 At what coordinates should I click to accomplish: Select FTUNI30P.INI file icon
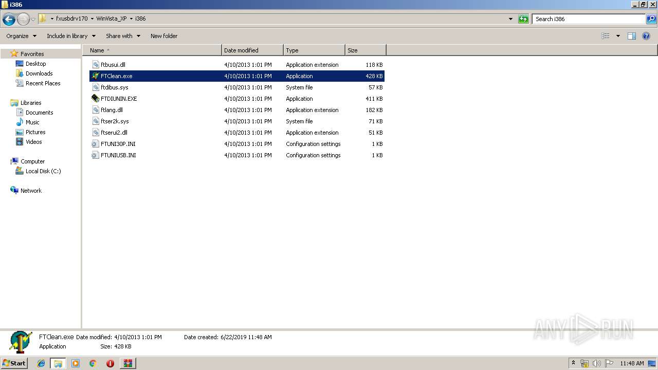[95, 144]
